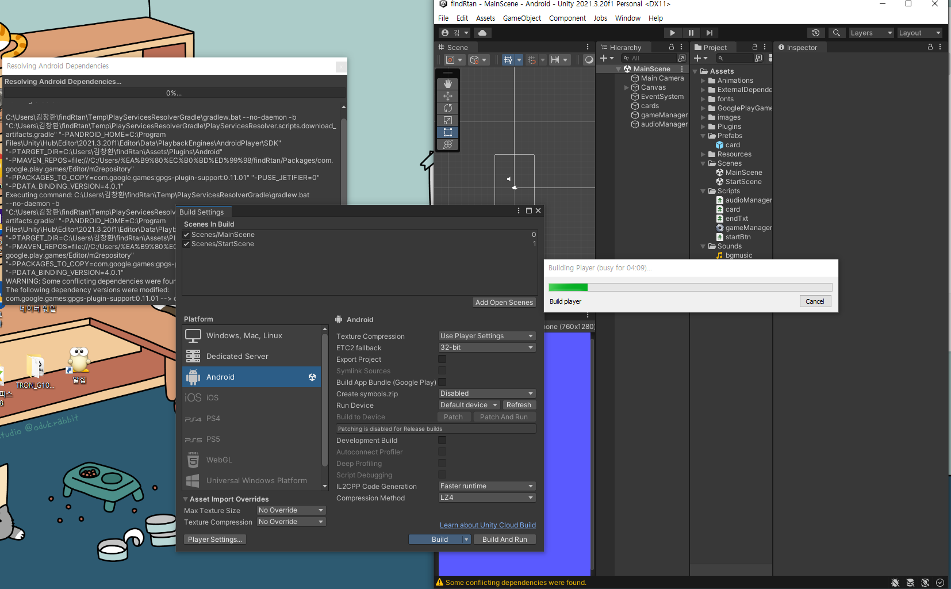The height and width of the screenshot is (589, 951).
Task: Click the global search magnifier icon
Action: point(837,33)
